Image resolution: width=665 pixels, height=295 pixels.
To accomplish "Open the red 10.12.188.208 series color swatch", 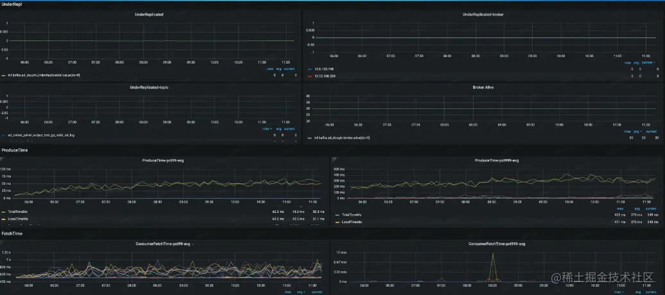I will click(x=311, y=76).
